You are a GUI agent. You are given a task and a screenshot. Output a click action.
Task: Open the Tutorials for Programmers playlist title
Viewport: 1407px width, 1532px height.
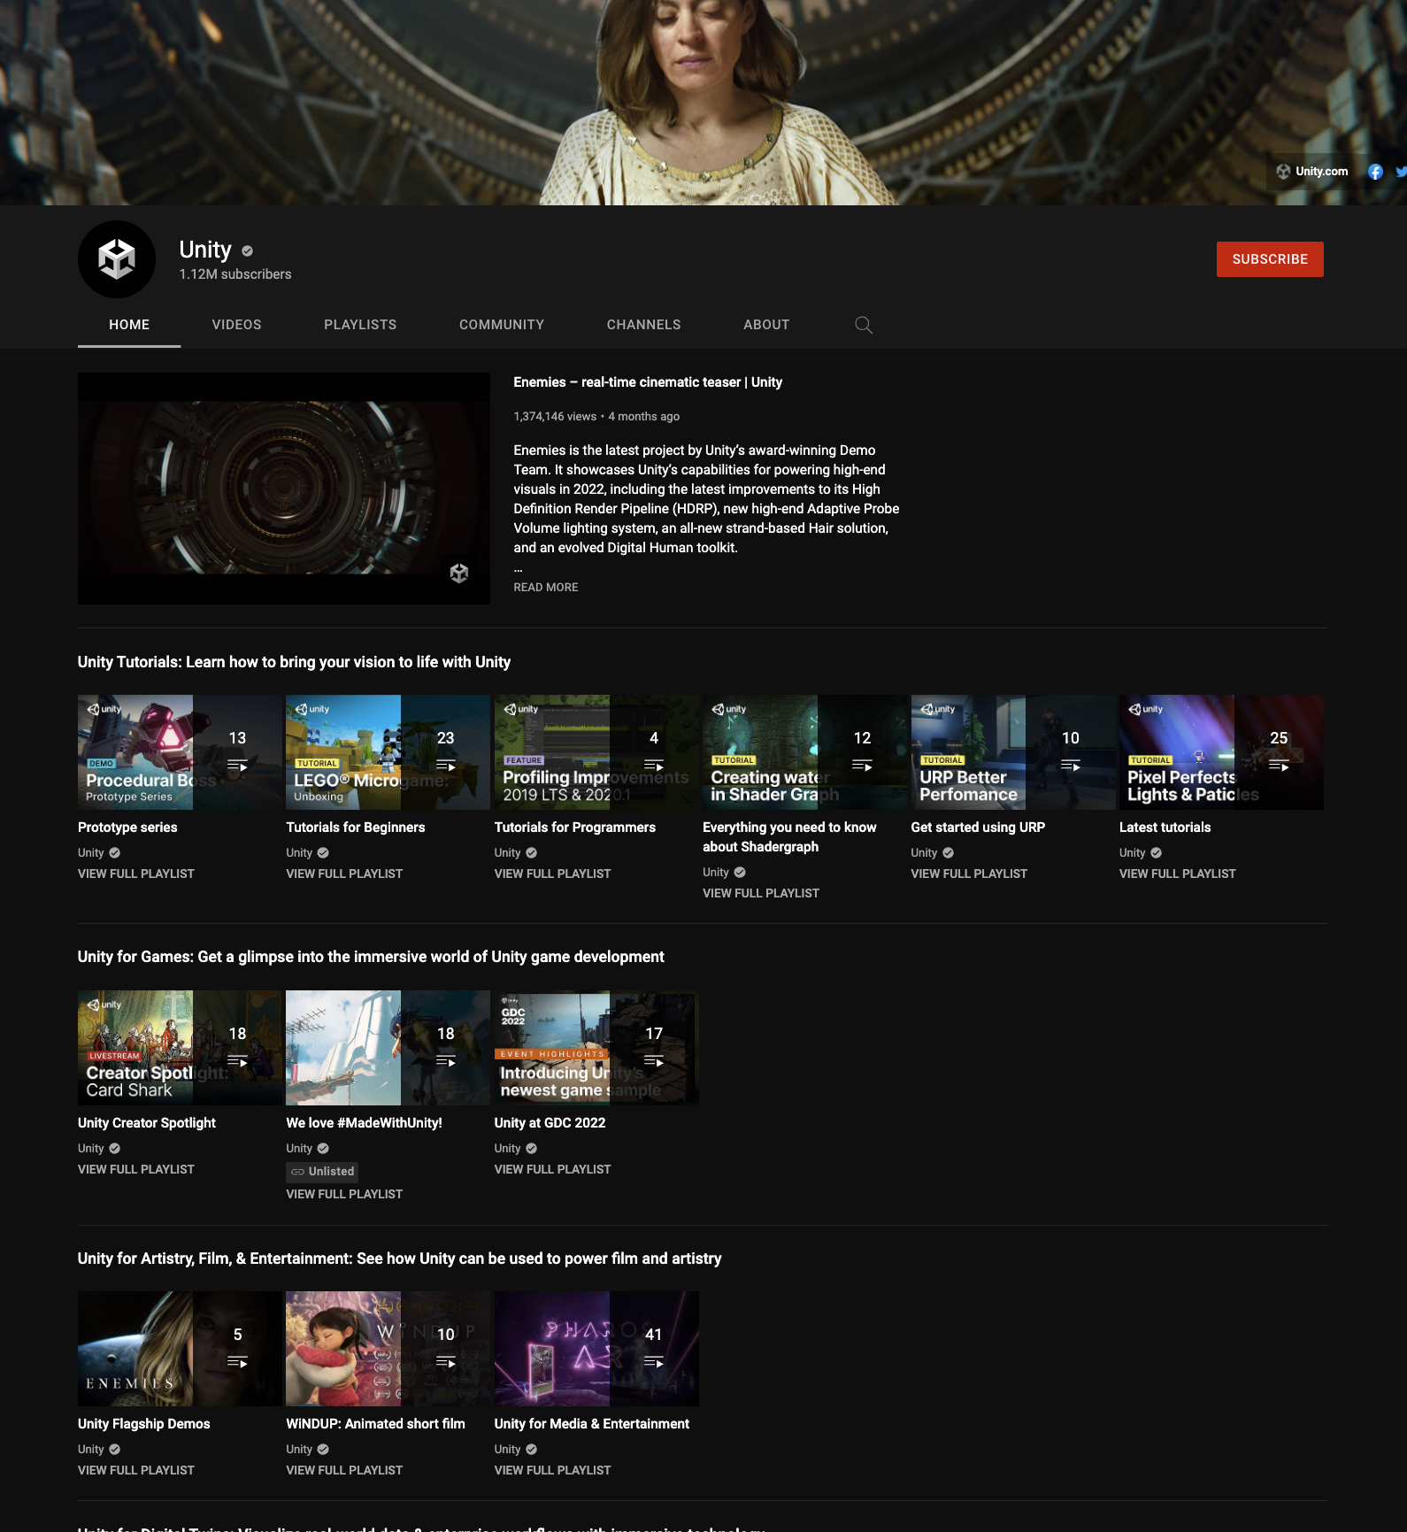point(575,828)
